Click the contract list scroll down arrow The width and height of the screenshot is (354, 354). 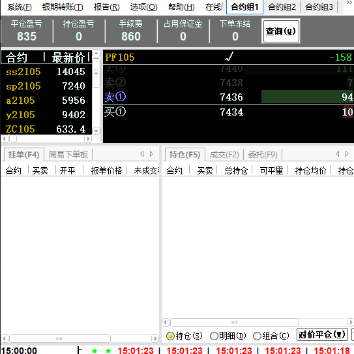(96, 131)
